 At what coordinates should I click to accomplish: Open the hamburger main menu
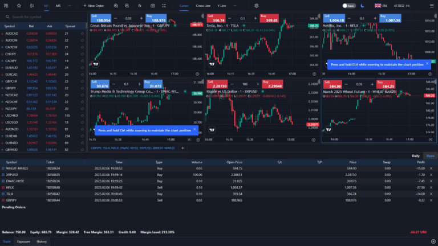432,6
